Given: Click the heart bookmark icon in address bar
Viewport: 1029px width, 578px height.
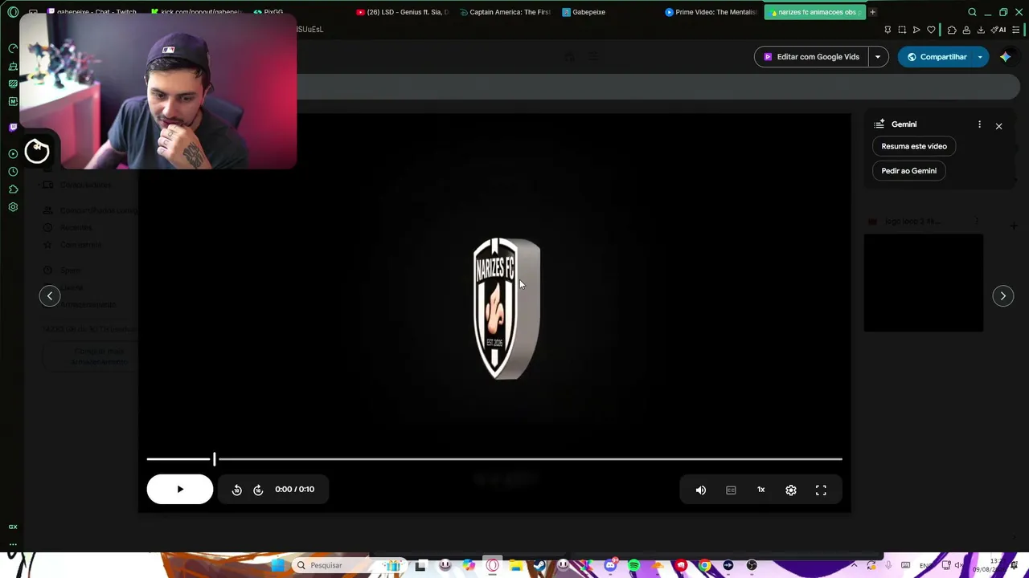Looking at the screenshot, I should (x=931, y=30).
